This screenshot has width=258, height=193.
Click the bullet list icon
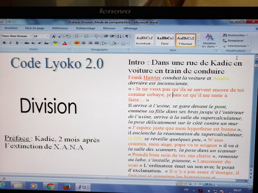pos(77,36)
